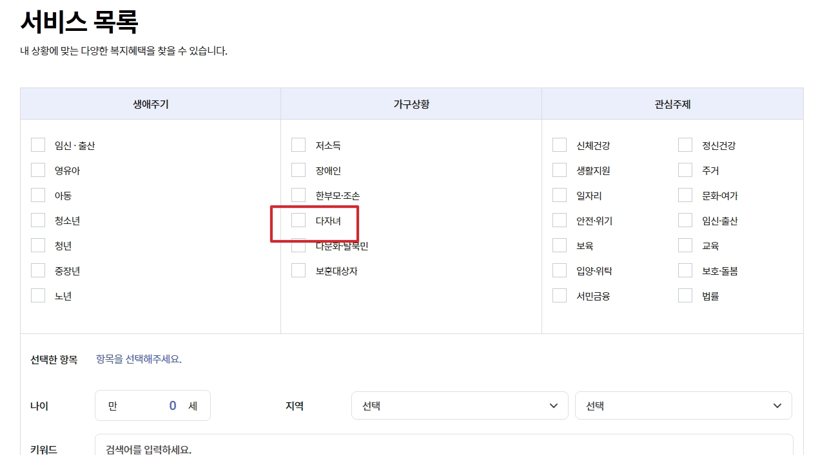Enable the 보훈대상자 checkbox
This screenshot has width=829, height=455.
(298, 270)
